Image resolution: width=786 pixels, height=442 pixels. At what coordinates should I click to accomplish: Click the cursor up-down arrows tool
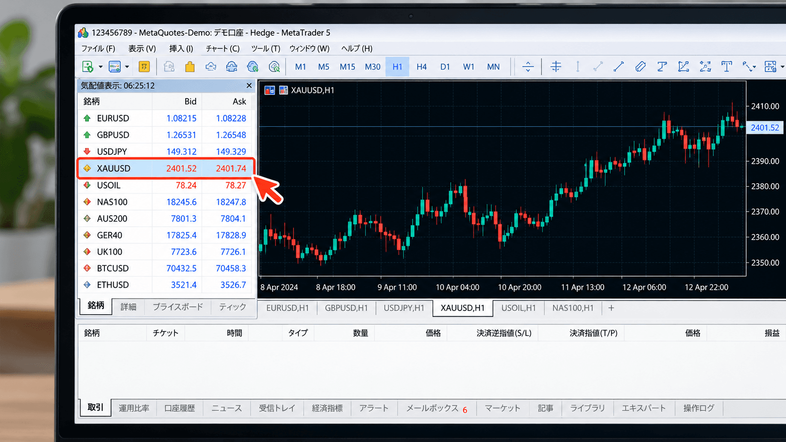[x=528, y=67]
